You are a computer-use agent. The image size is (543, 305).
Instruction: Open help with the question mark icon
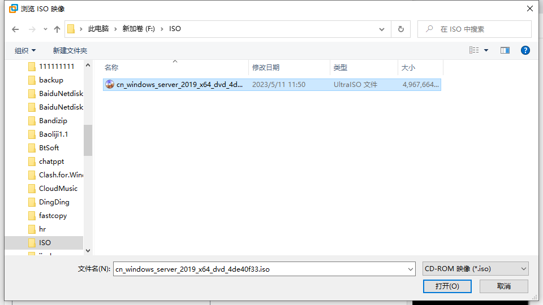click(x=525, y=50)
